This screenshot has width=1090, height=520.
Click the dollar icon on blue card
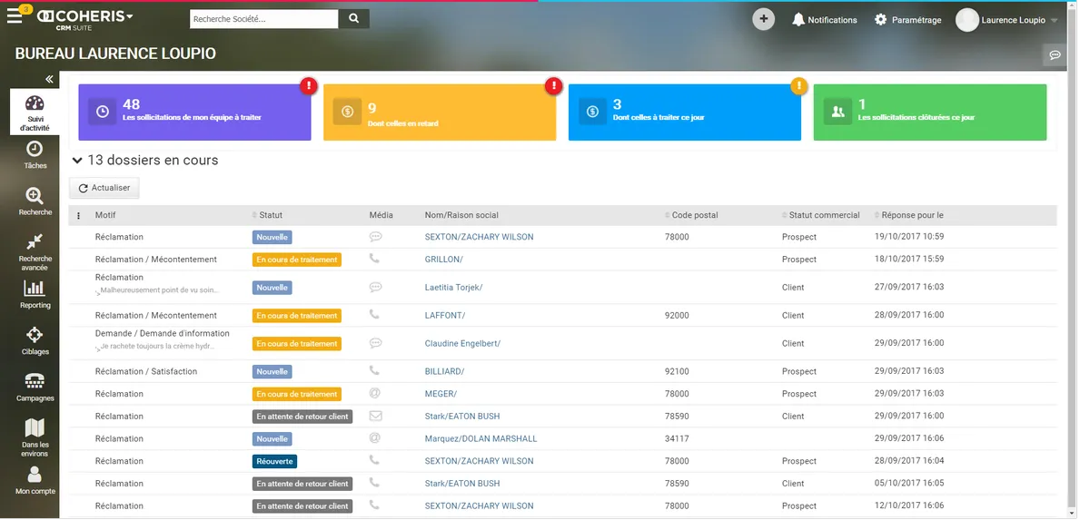tap(592, 112)
